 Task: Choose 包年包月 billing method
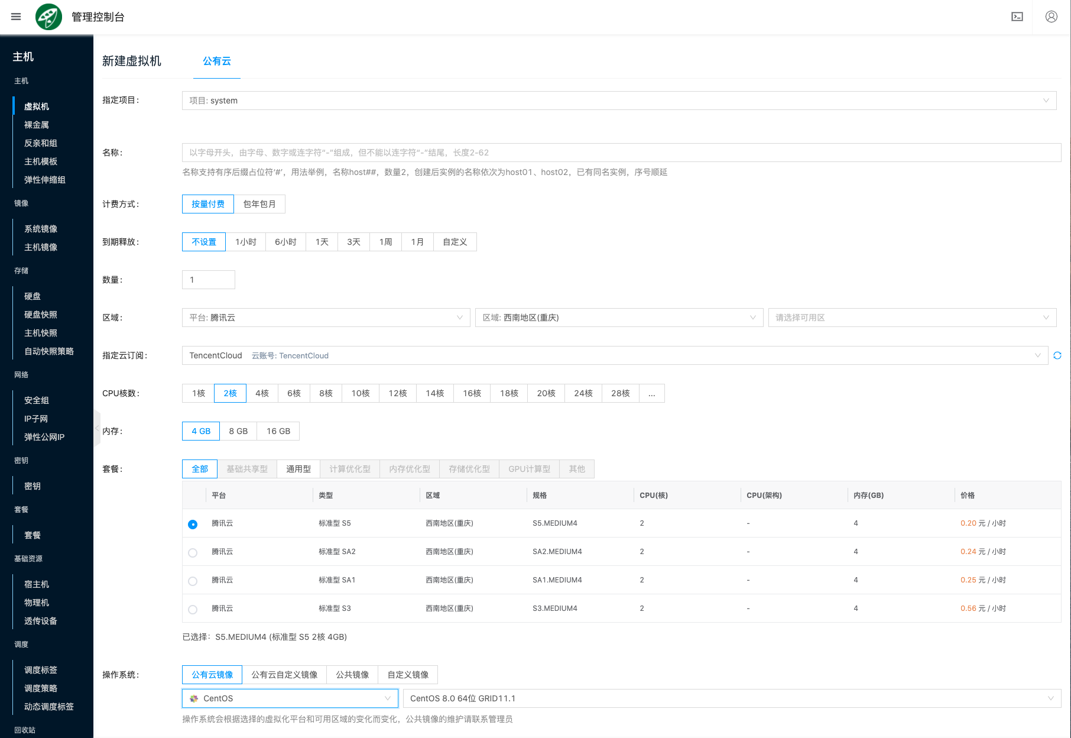click(259, 204)
